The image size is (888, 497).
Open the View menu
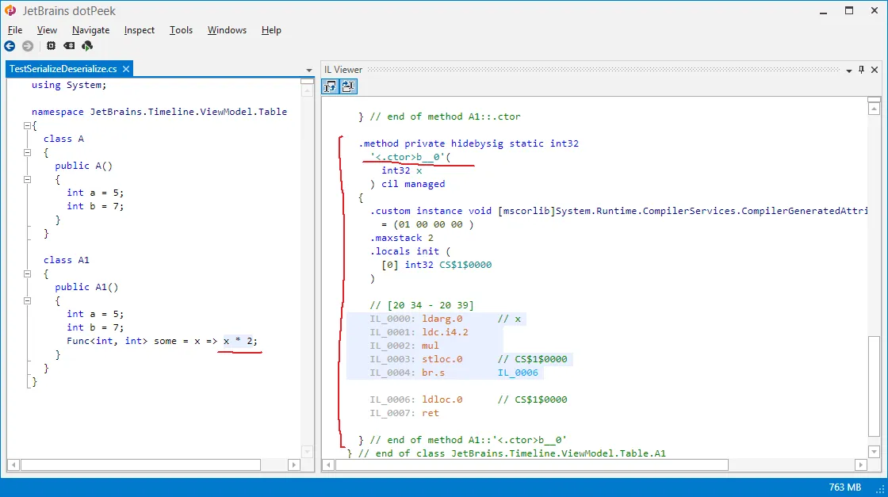[x=47, y=30]
